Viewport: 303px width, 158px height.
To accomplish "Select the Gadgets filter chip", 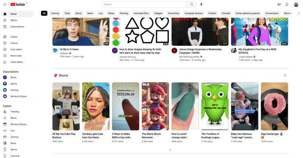I will point(158,13).
